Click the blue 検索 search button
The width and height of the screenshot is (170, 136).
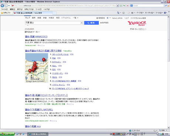tap(91, 23)
